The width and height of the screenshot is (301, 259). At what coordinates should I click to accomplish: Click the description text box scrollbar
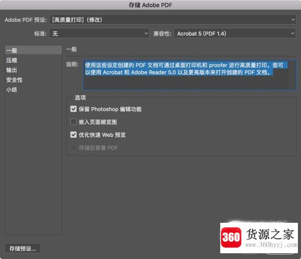(x=291, y=75)
